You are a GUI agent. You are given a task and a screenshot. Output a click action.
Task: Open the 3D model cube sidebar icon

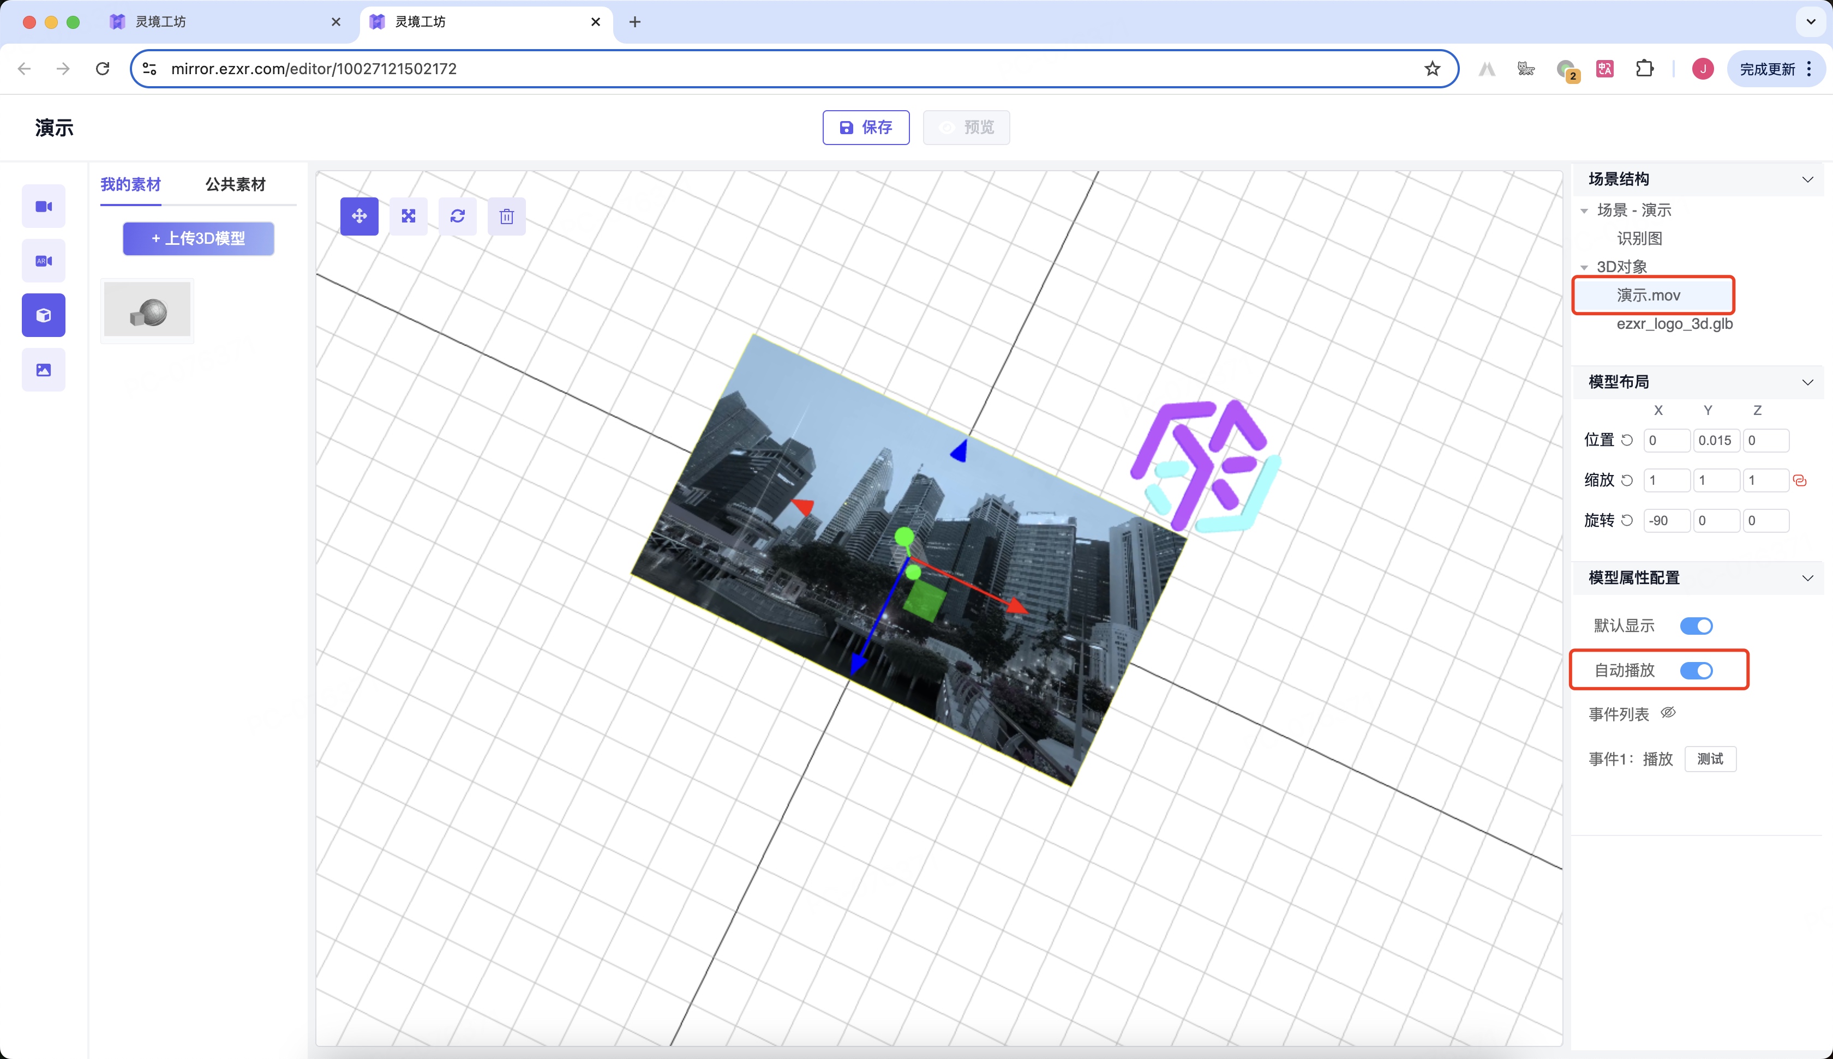tap(44, 316)
